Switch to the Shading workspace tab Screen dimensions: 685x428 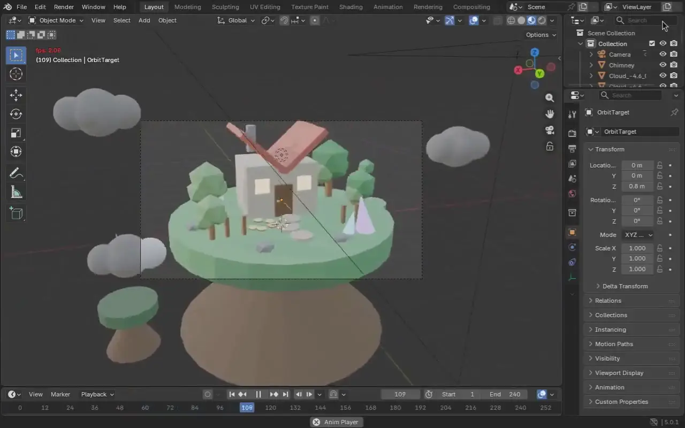351,7
